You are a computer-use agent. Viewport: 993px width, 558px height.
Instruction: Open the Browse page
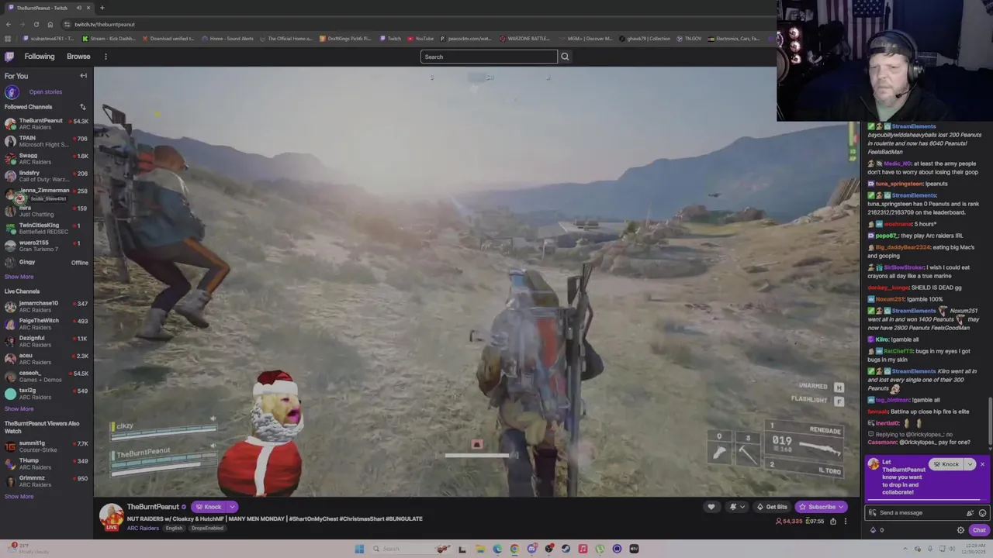pyautogui.click(x=78, y=57)
